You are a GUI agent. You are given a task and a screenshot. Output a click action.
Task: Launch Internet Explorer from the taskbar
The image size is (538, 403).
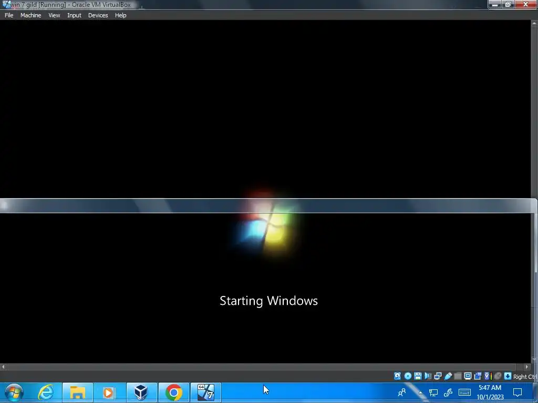click(x=45, y=393)
